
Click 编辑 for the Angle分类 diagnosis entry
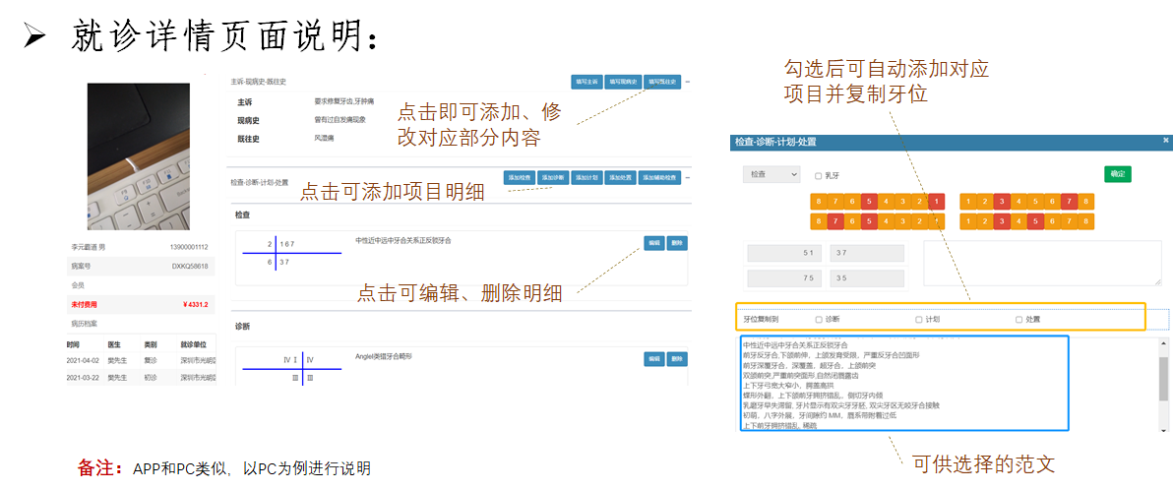(x=654, y=359)
